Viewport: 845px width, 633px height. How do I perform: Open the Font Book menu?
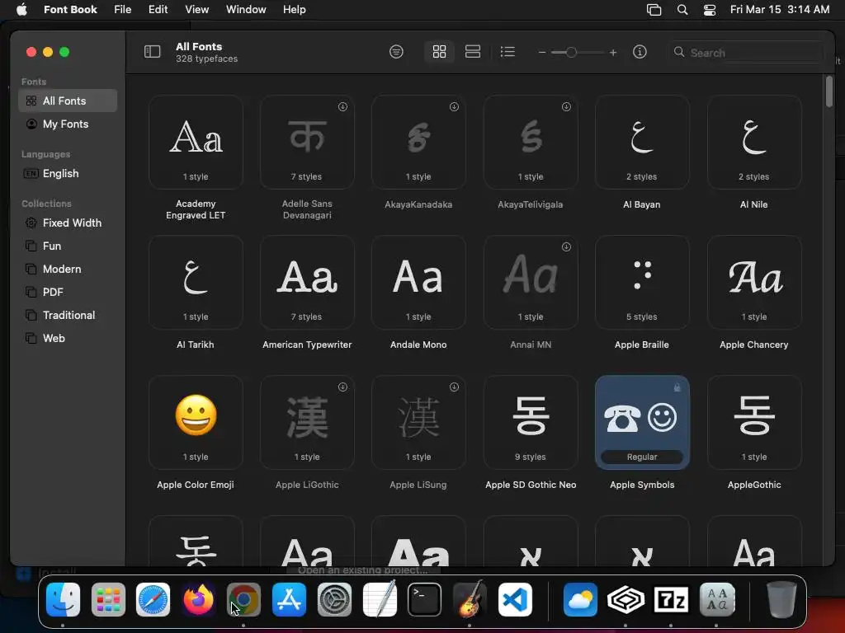tap(70, 9)
